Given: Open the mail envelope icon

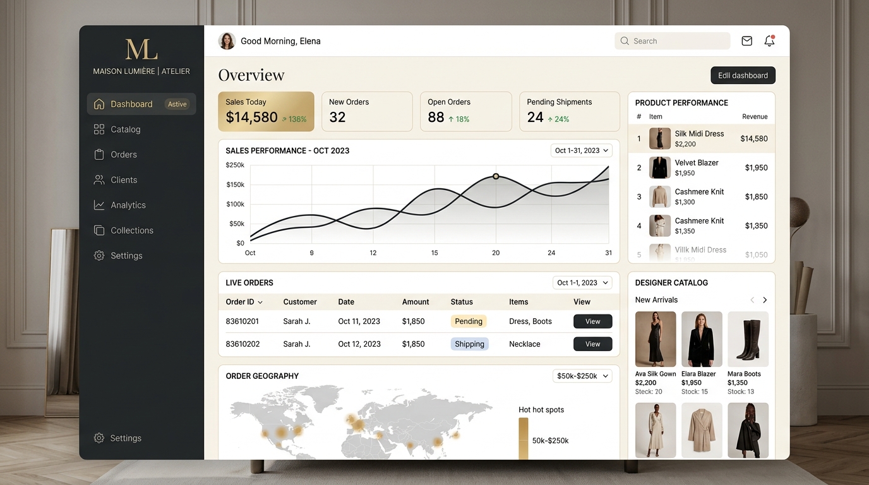Looking at the screenshot, I should [746, 41].
